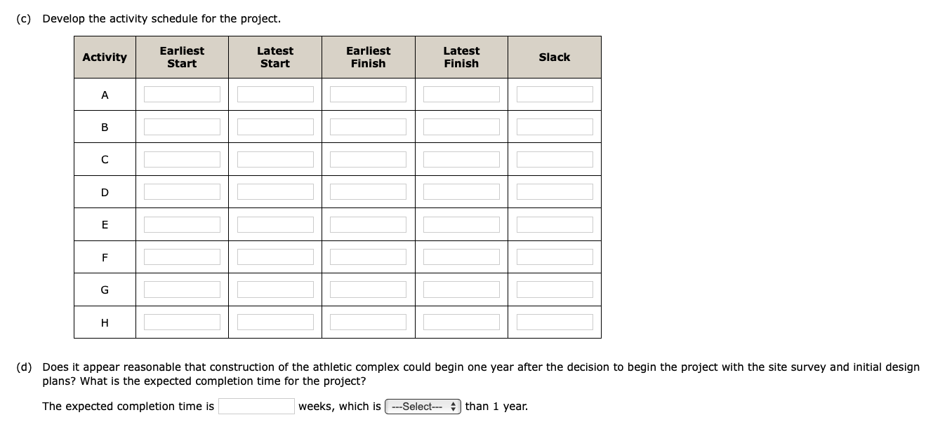Select Earliest Finish box for activity C
This screenshot has width=933, height=436.
point(368,159)
